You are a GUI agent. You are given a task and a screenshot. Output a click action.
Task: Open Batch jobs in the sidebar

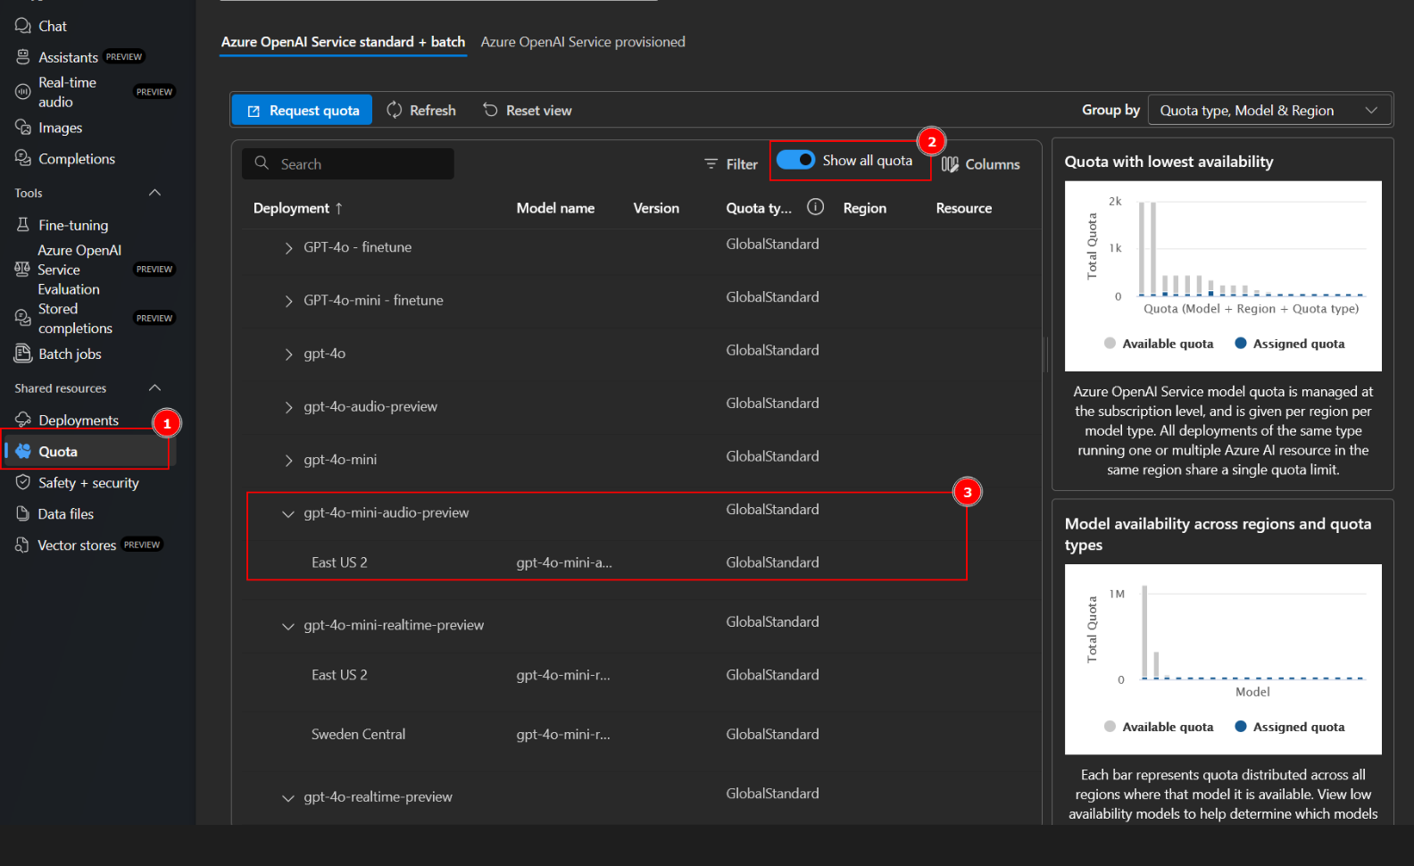(70, 354)
